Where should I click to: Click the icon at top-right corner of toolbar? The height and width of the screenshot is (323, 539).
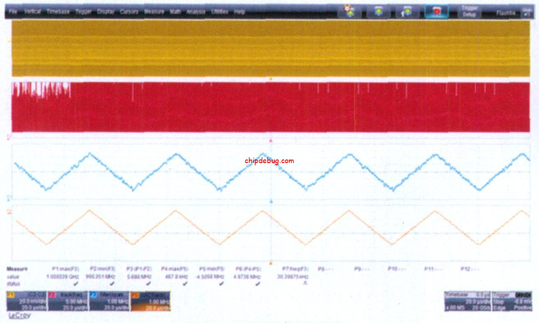point(527,12)
